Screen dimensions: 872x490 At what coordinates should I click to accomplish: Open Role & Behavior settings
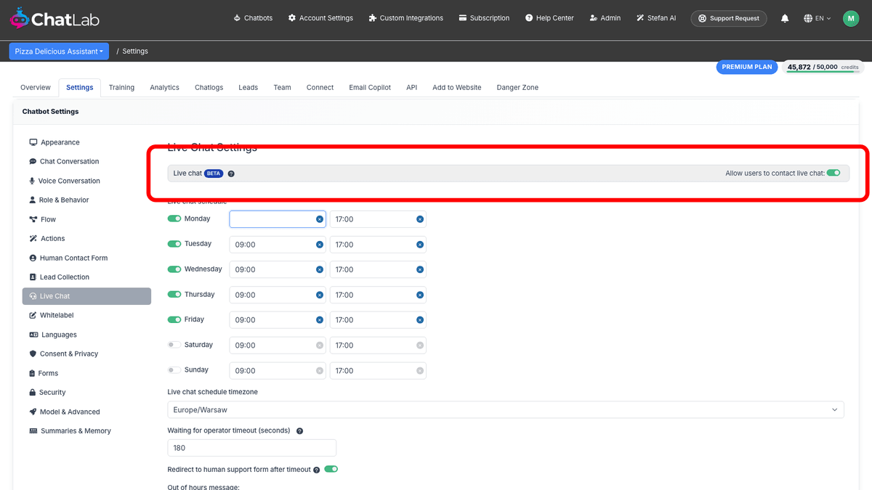click(59, 200)
